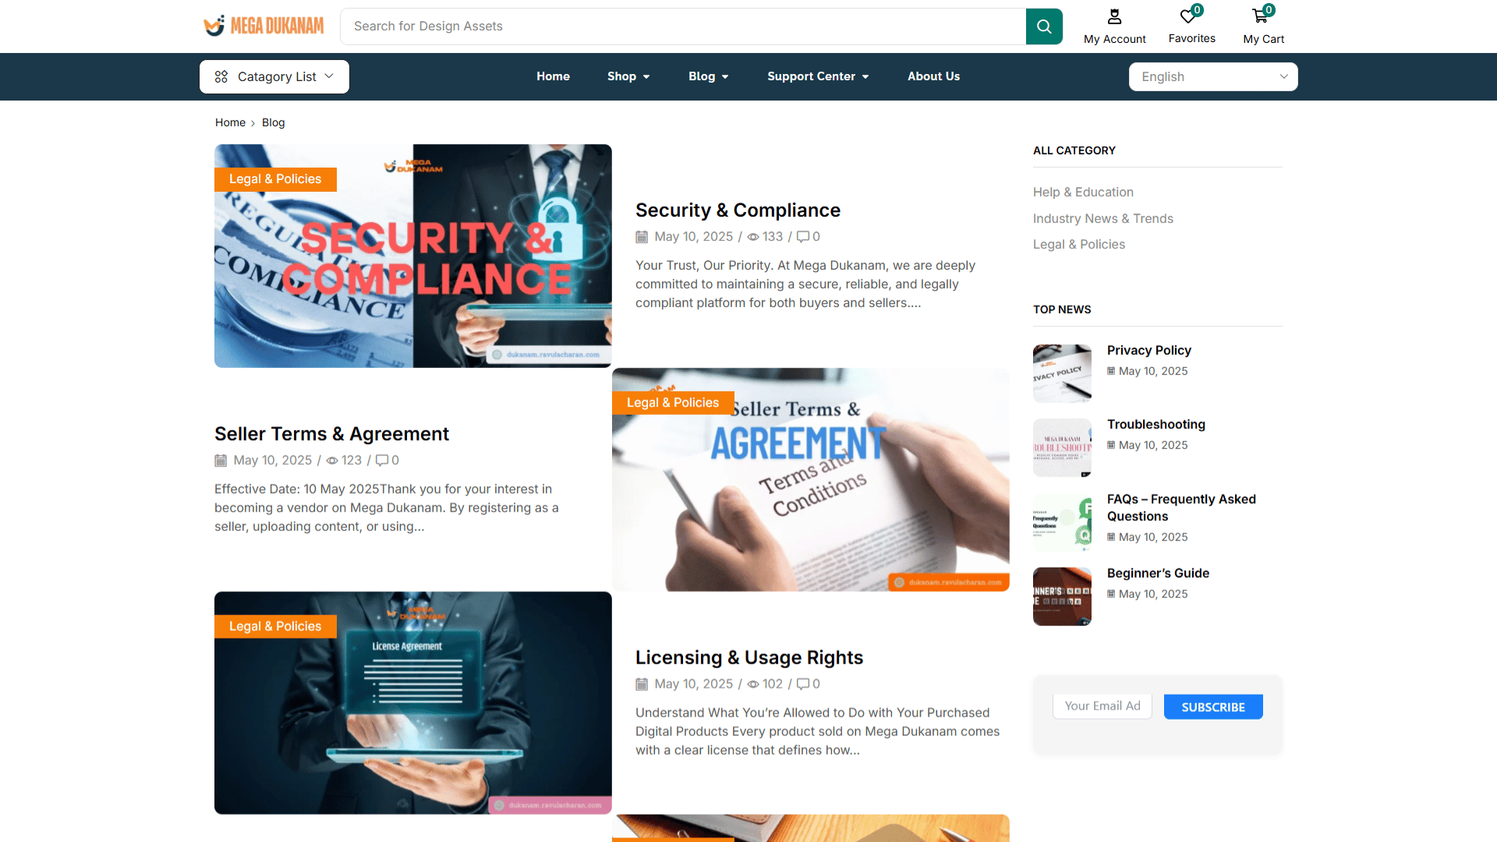Viewport: 1497px width, 842px height.
Task: Open the Industry News & Trends category
Action: click(1102, 218)
